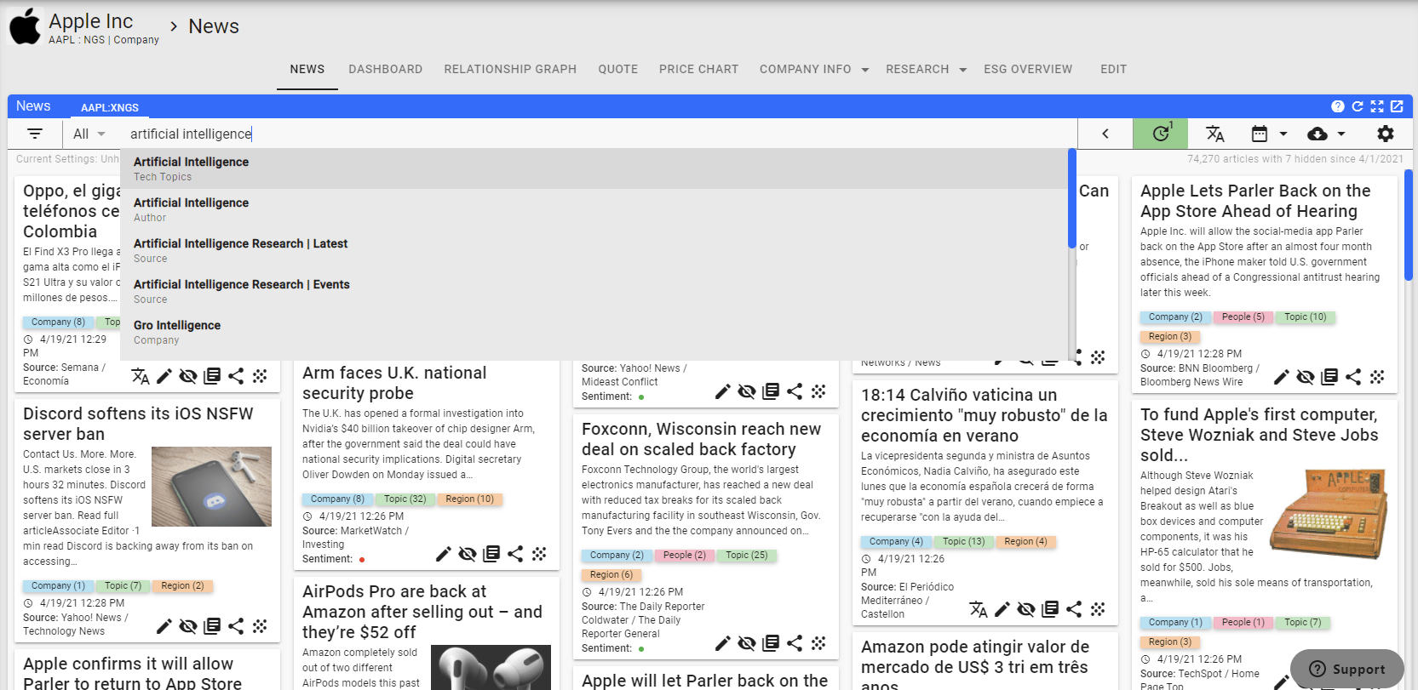
Task: Pick Artificial Intelligence Research | Latest source
Action: tap(595, 250)
